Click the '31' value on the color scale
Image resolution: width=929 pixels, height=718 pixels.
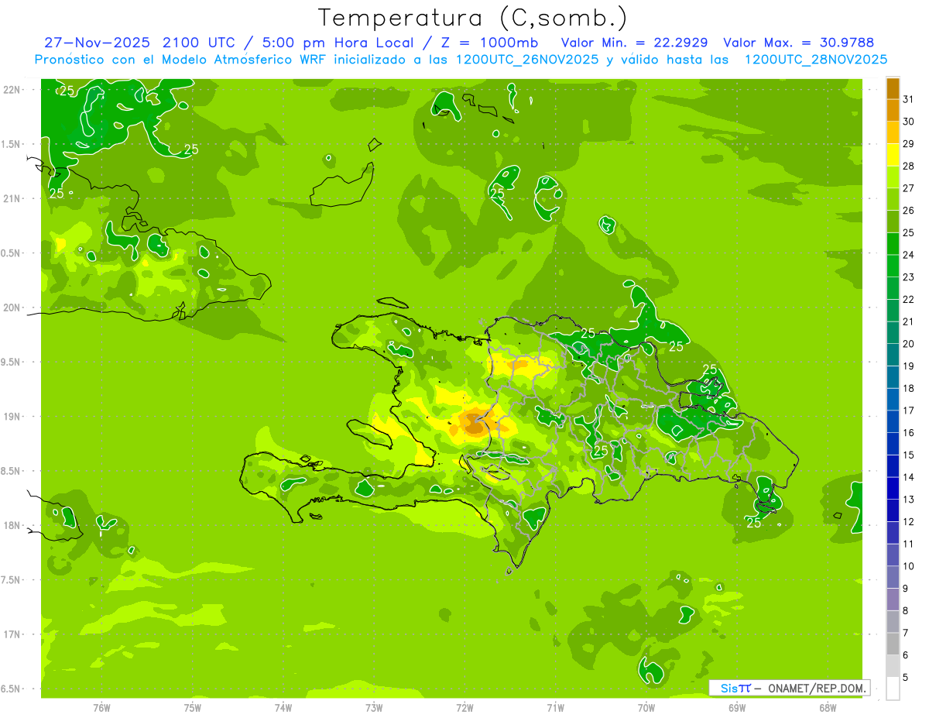pyautogui.click(x=908, y=99)
